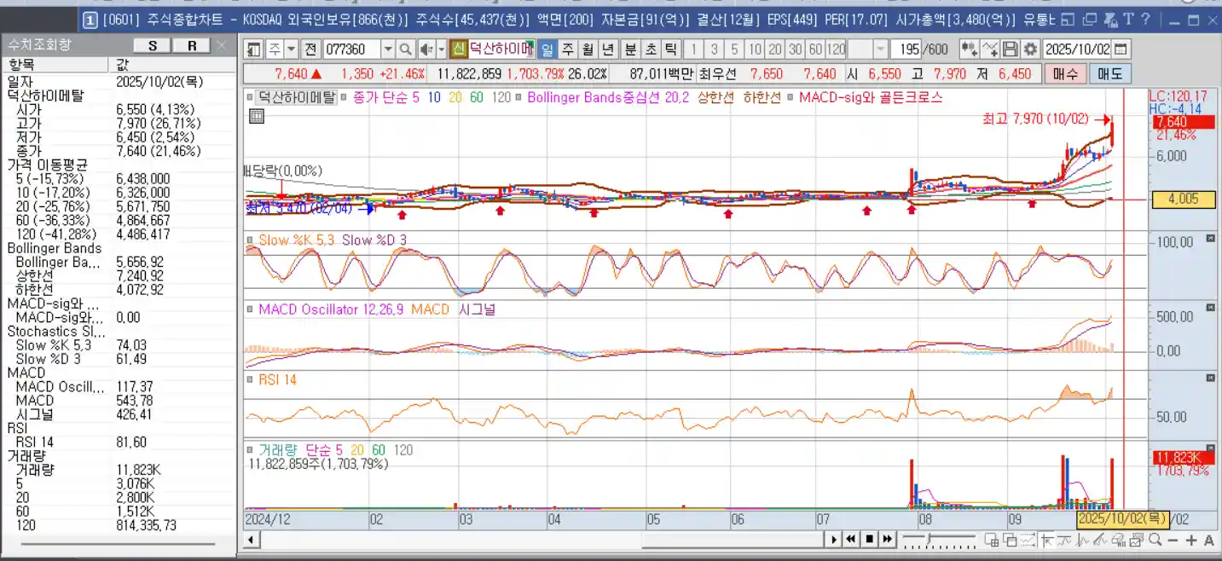The height and width of the screenshot is (561, 1222).
Task: Click the play replay button
Action: [834, 539]
